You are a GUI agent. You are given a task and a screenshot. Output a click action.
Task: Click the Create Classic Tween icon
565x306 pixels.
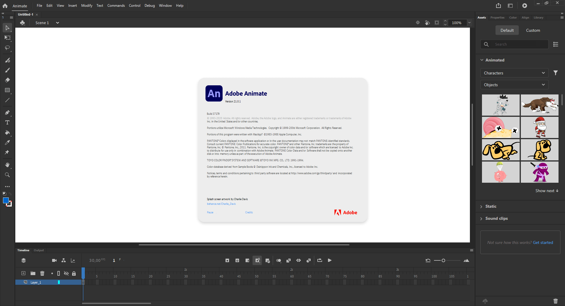(x=289, y=260)
